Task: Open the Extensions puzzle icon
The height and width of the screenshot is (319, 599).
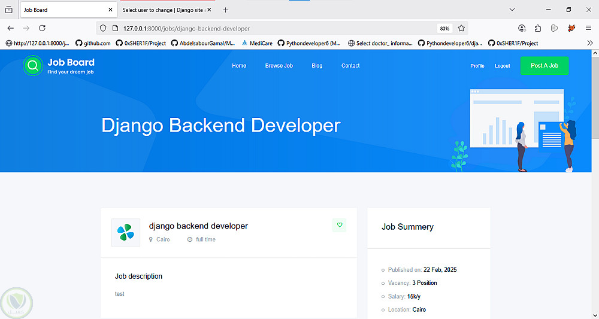Action: 538,28
